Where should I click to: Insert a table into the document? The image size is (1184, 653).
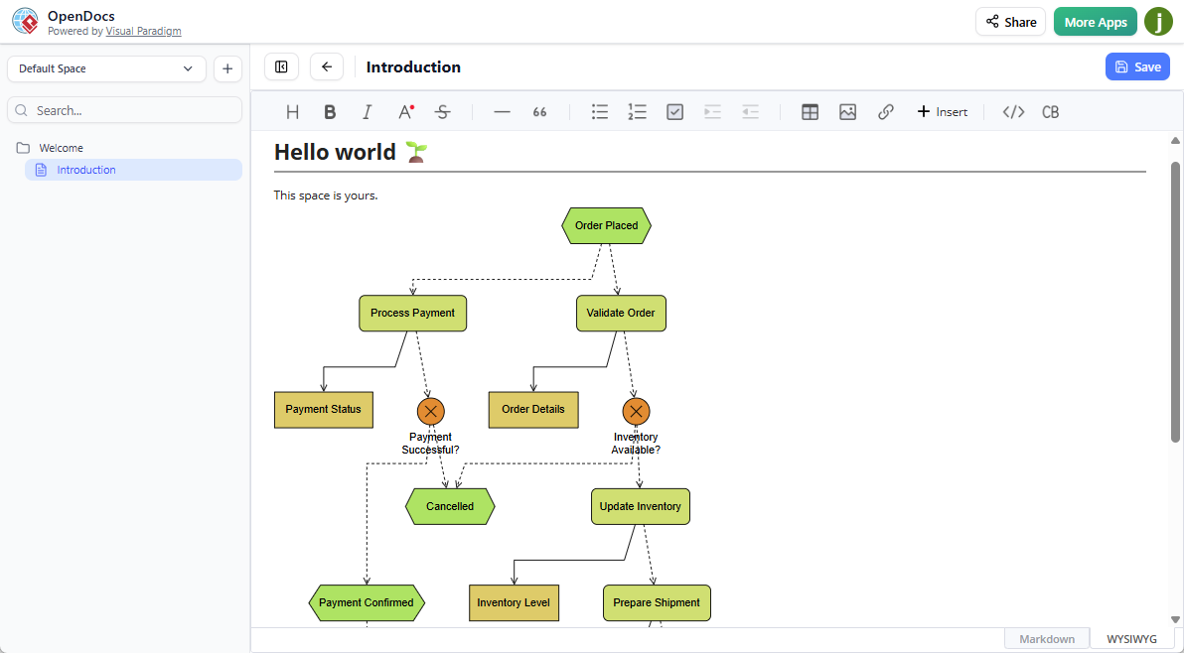[x=810, y=111]
